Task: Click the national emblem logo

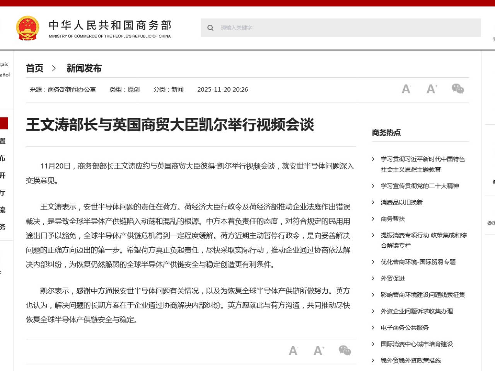Action: click(x=27, y=27)
